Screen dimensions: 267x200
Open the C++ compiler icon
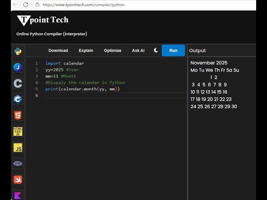[18, 99]
